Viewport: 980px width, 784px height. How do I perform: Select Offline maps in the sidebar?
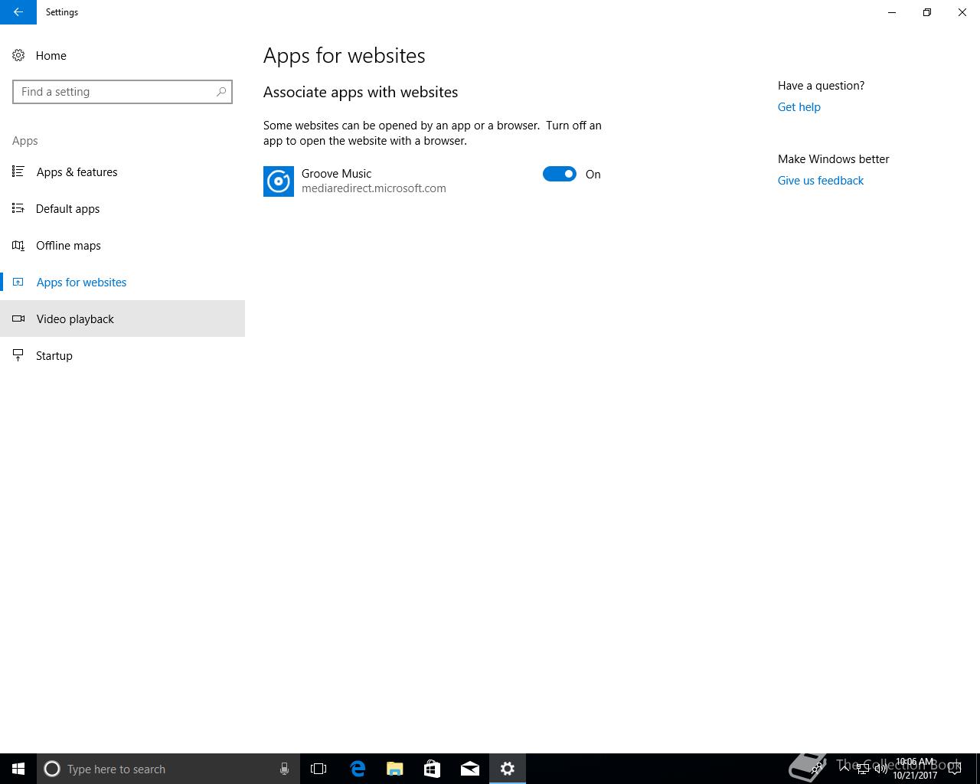click(x=122, y=245)
